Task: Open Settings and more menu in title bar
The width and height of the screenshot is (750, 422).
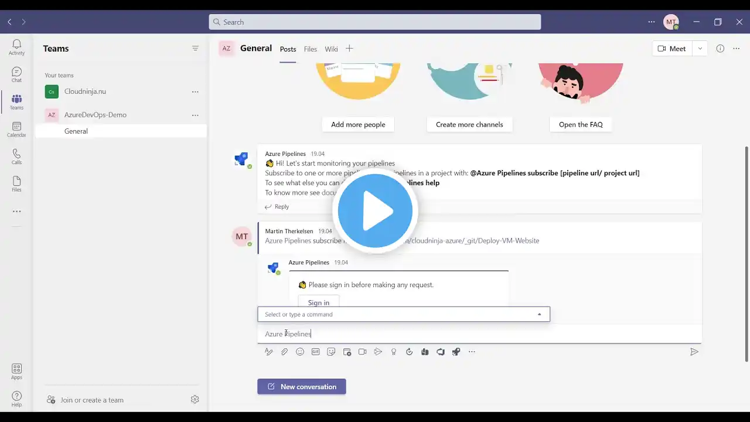Action: point(652,22)
